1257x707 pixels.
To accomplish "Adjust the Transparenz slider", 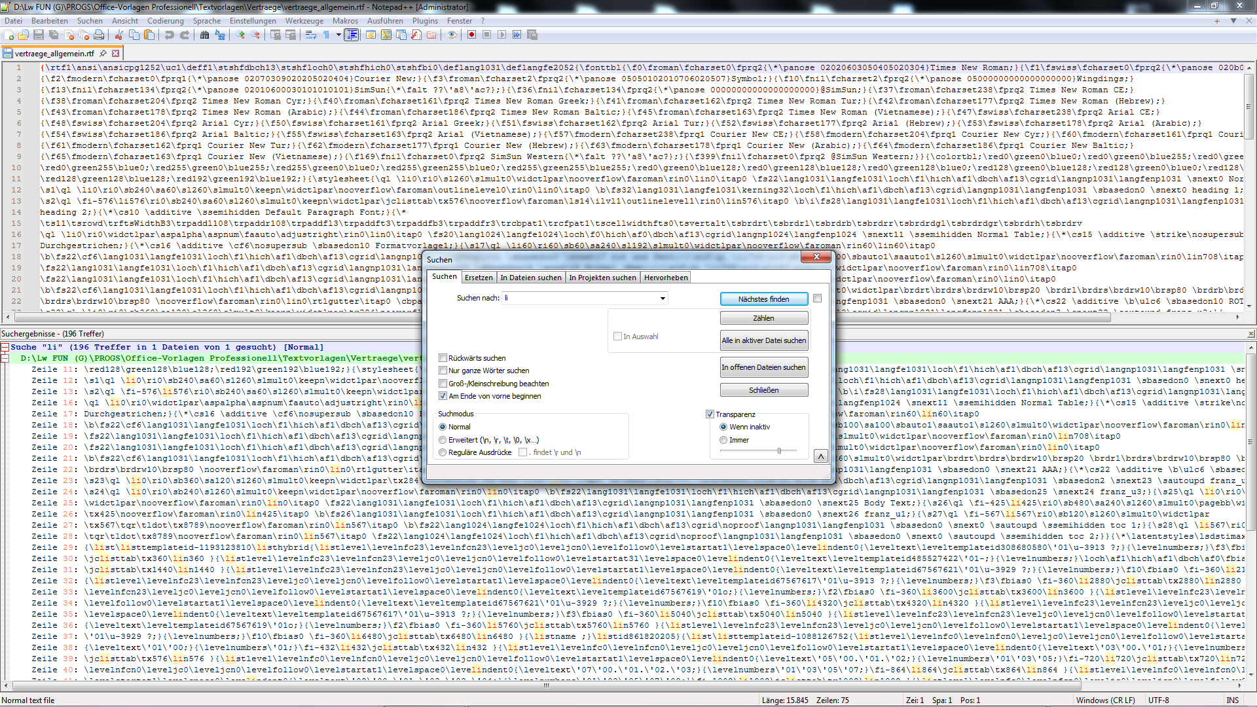I will [x=779, y=450].
